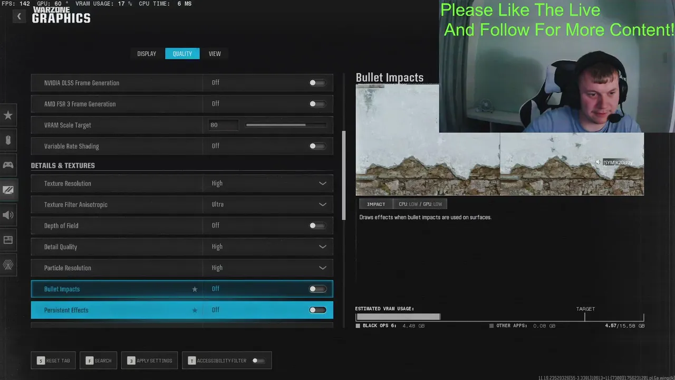Click the VRAM Scale Target value field
This screenshot has height=380, width=675.
click(x=224, y=125)
